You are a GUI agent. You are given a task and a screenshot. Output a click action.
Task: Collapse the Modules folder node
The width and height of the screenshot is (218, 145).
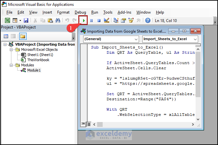click(x=11, y=65)
